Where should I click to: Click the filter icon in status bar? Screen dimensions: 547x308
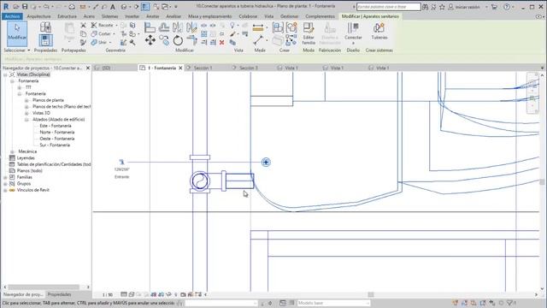[x=509, y=303]
